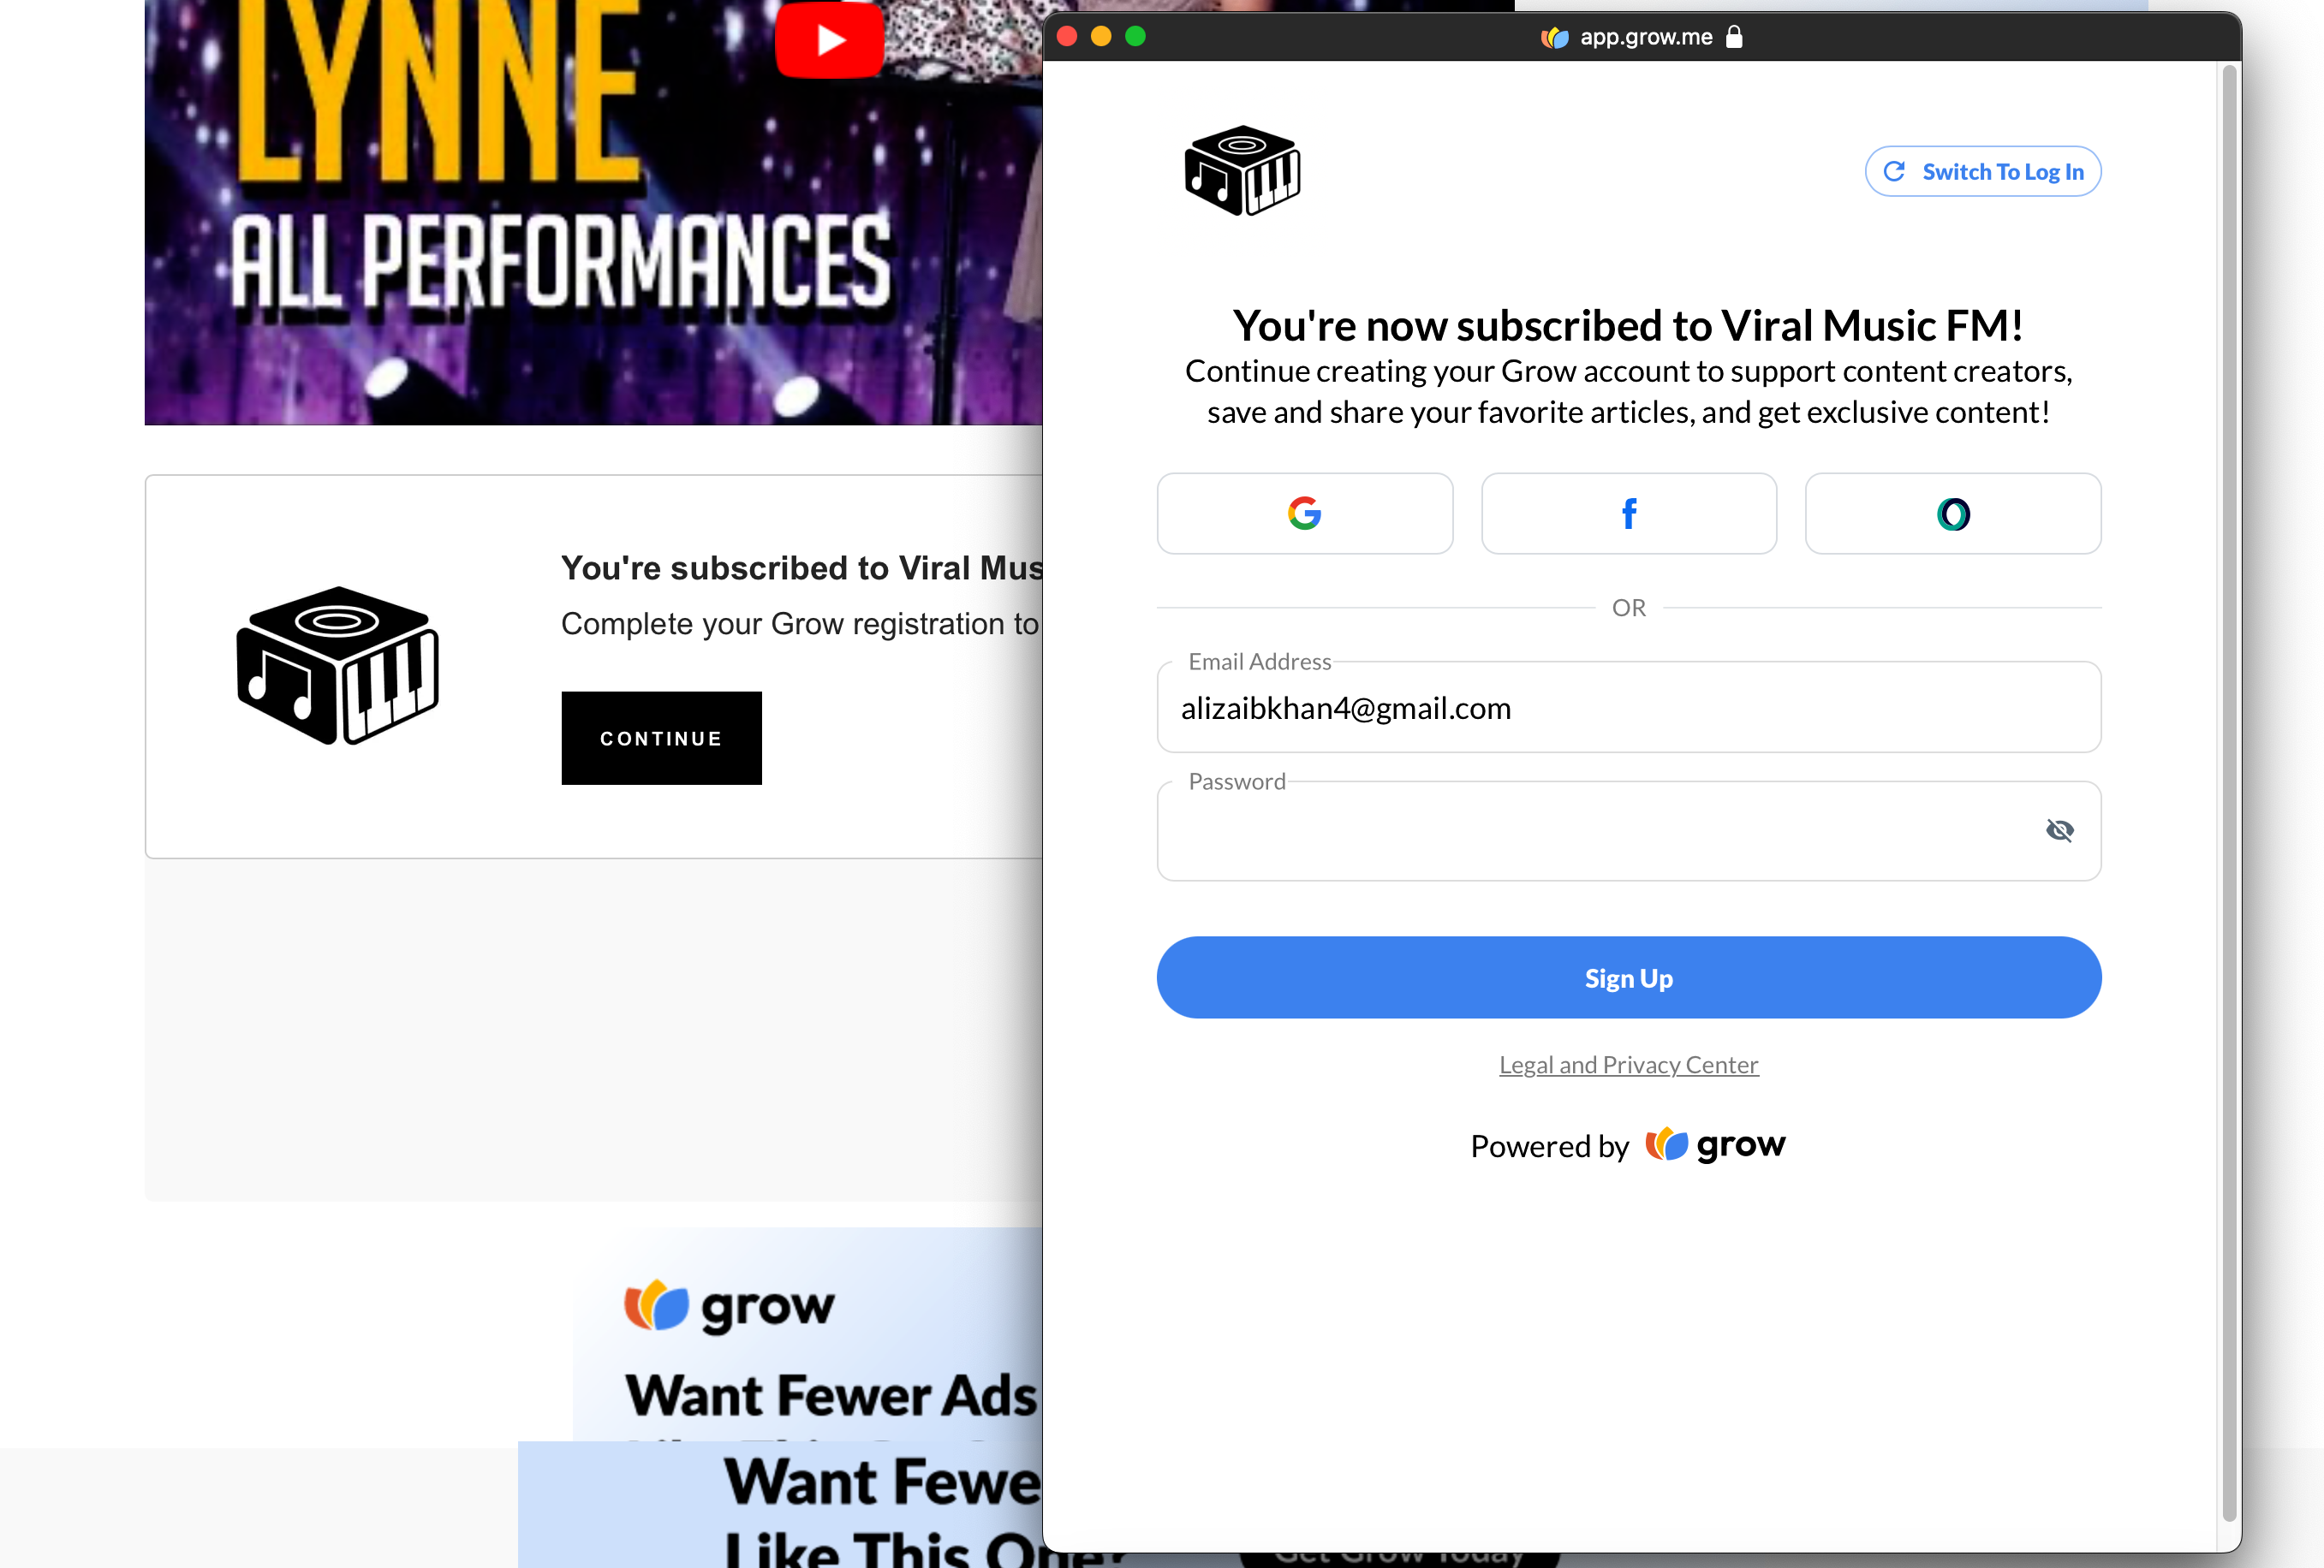Image resolution: width=2324 pixels, height=1568 pixels.
Task: Sign up with the Google icon button
Action: pos(1305,514)
